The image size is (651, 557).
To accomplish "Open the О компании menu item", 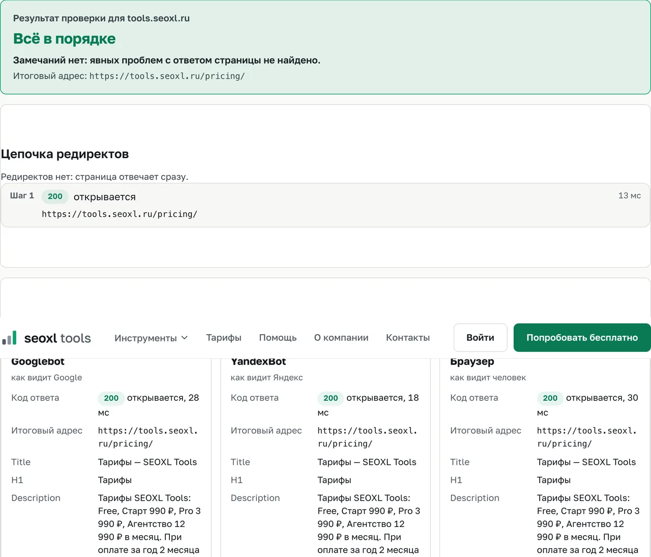I will pyautogui.click(x=341, y=338).
